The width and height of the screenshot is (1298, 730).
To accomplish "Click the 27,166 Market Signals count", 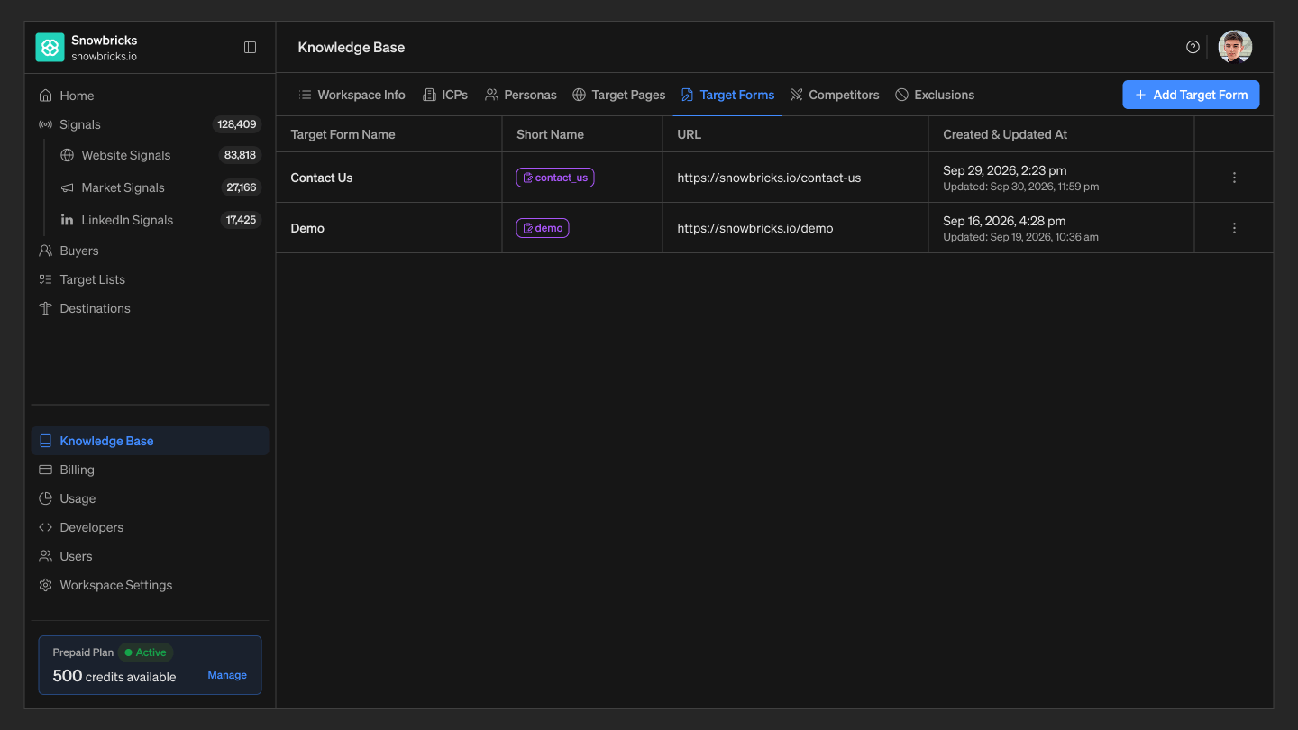I will pyautogui.click(x=242, y=187).
